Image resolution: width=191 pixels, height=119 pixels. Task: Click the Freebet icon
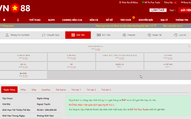point(124,35)
